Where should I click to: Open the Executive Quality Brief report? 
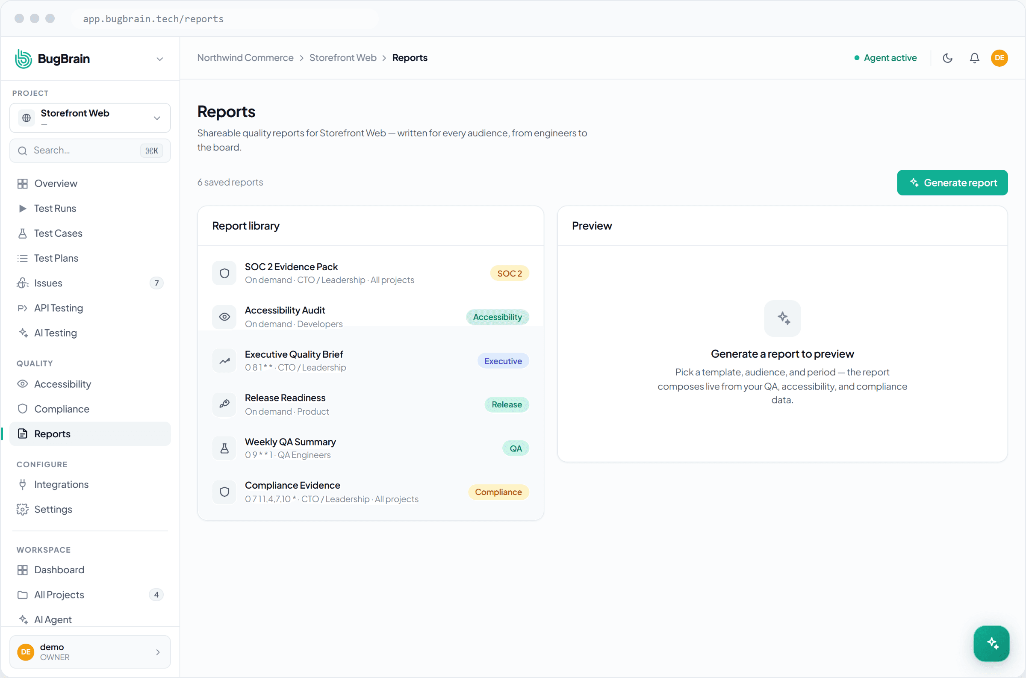click(371, 361)
